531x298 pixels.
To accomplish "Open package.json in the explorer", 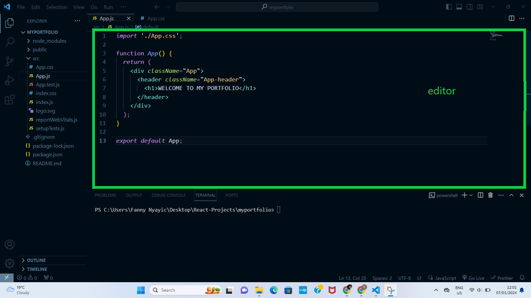I will (x=47, y=154).
